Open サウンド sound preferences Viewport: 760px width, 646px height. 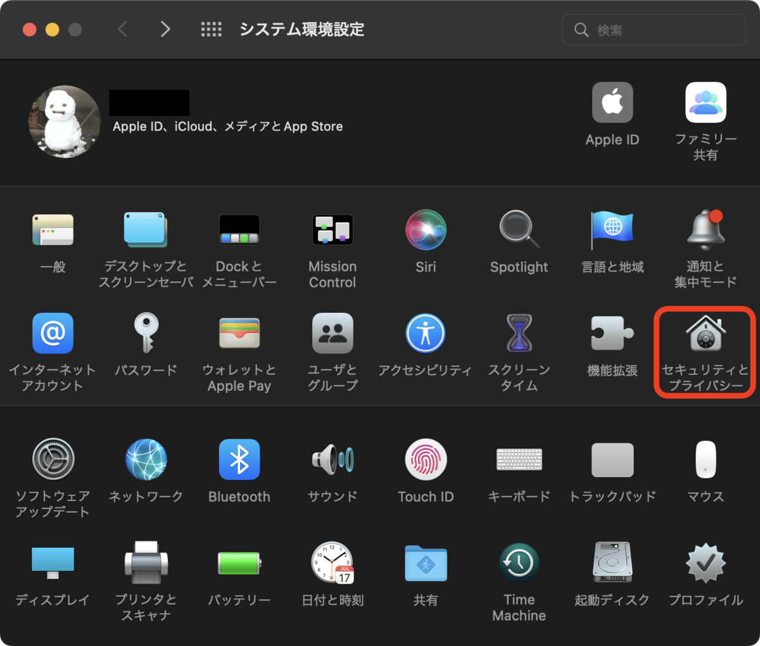(x=332, y=459)
